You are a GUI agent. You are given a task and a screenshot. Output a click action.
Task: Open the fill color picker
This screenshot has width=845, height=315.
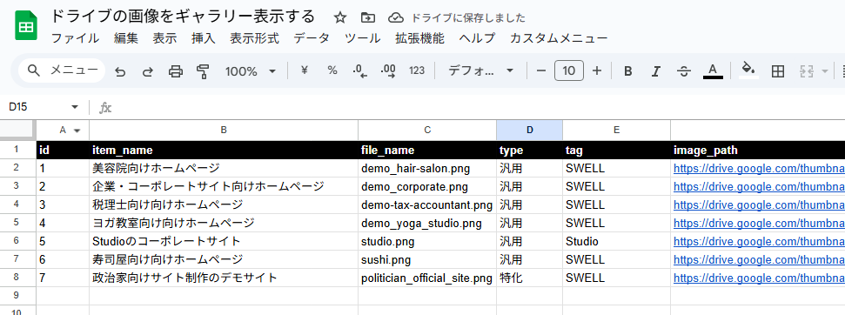748,70
